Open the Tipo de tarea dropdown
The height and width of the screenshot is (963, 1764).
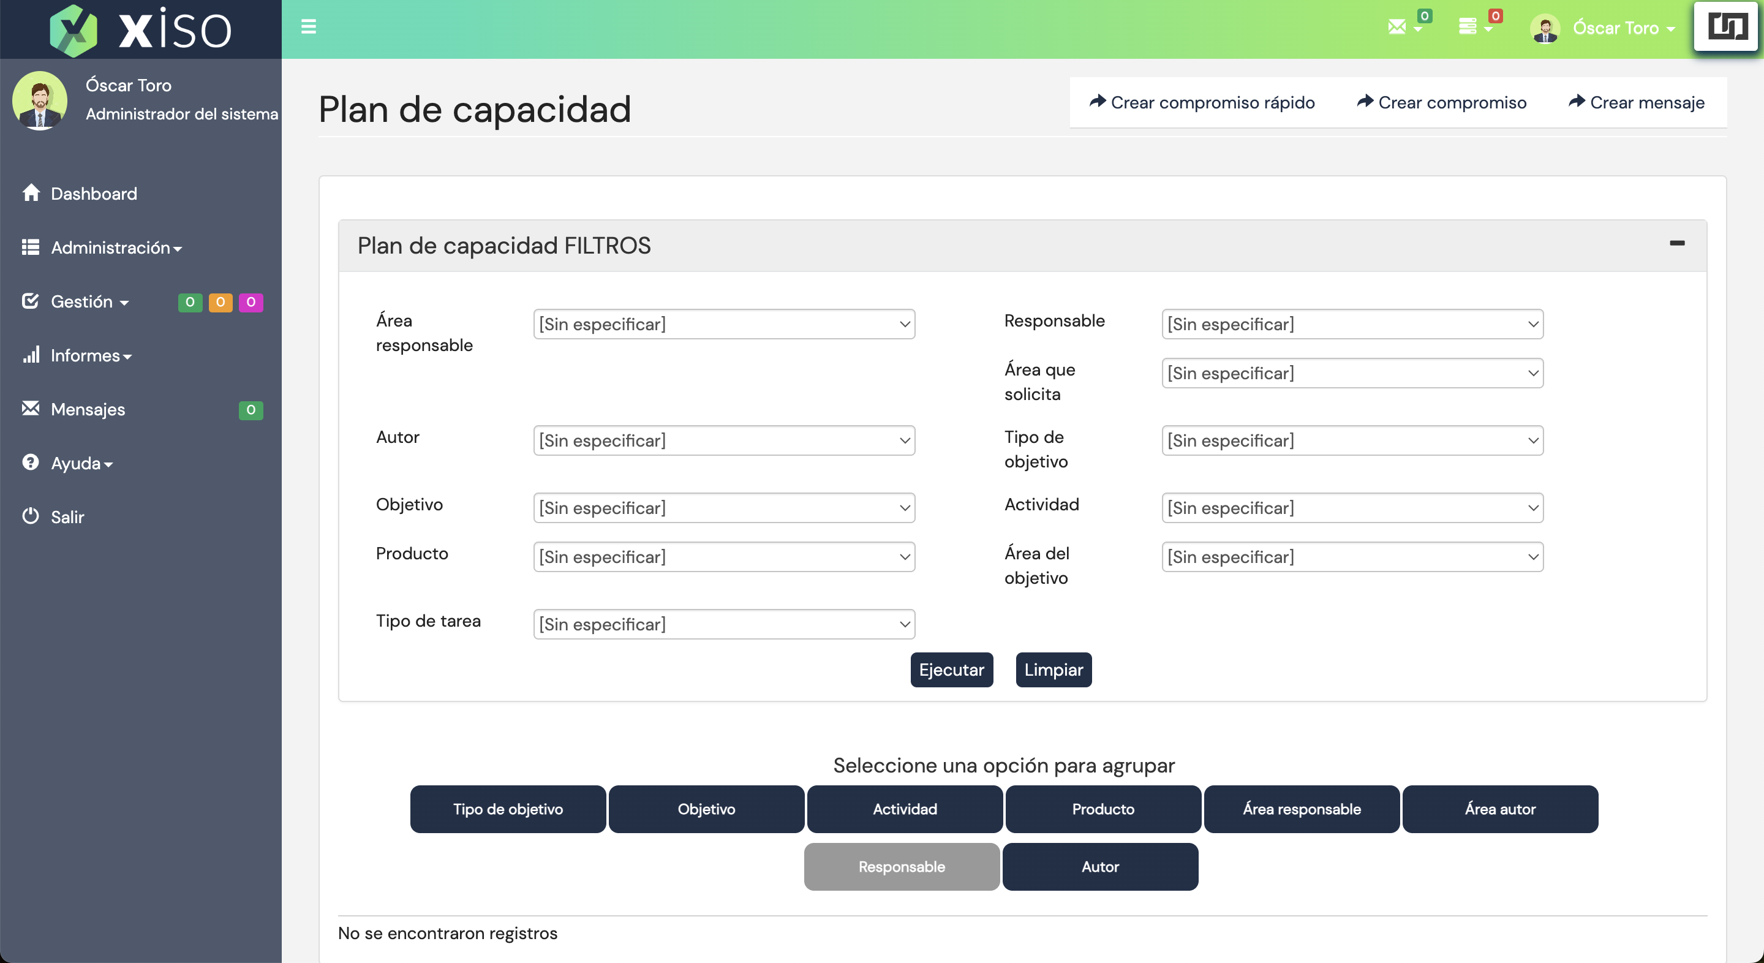coord(724,624)
